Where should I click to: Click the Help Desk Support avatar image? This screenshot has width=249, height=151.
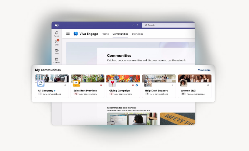pyautogui.click(x=148, y=83)
